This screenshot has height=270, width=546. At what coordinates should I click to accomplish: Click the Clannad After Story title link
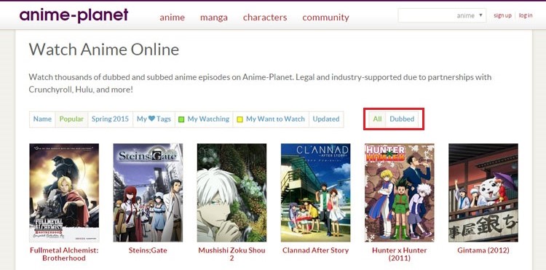(315, 250)
